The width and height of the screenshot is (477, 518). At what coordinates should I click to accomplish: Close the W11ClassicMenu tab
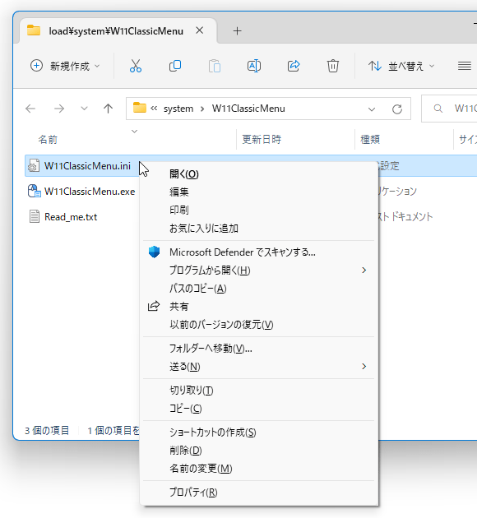[200, 30]
